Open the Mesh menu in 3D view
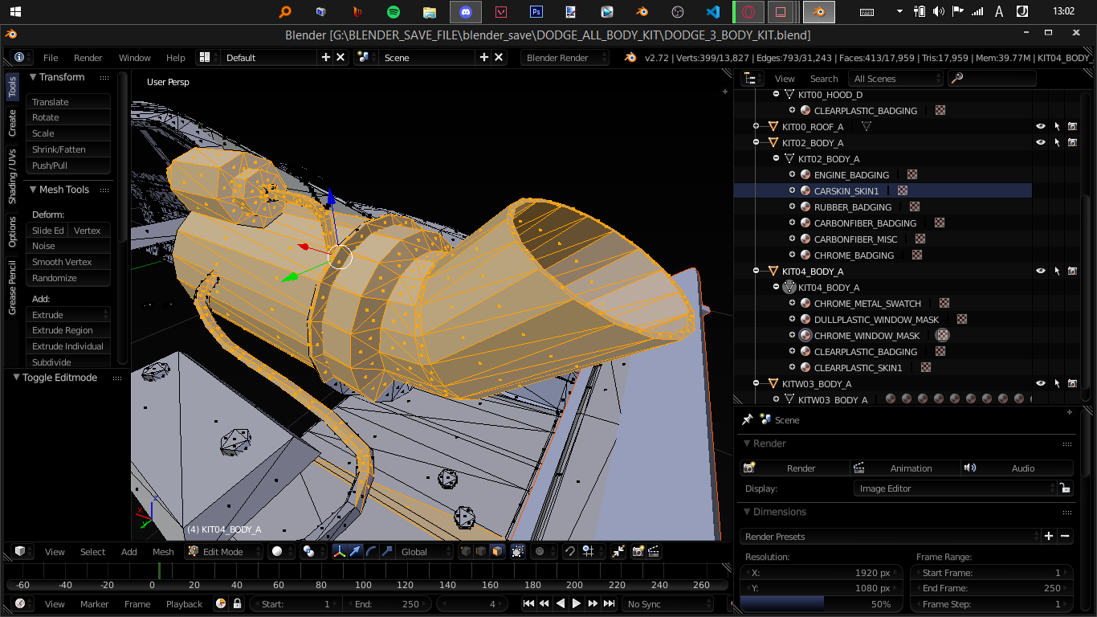 point(163,551)
